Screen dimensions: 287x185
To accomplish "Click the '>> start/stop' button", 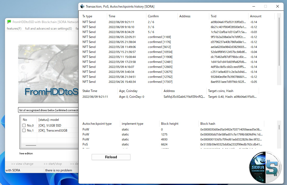I will (53, 164).
